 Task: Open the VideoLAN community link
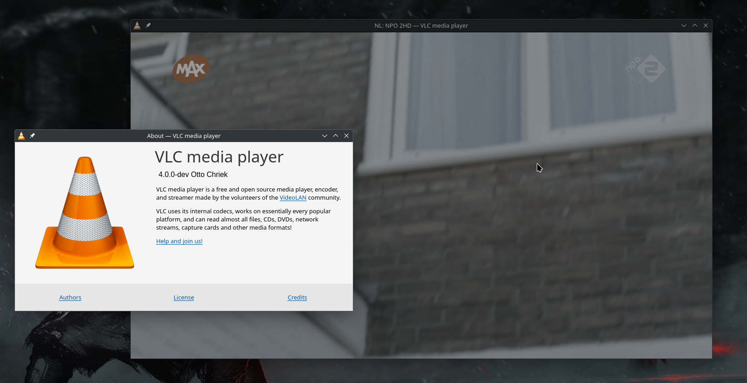[x=293, y=198]
